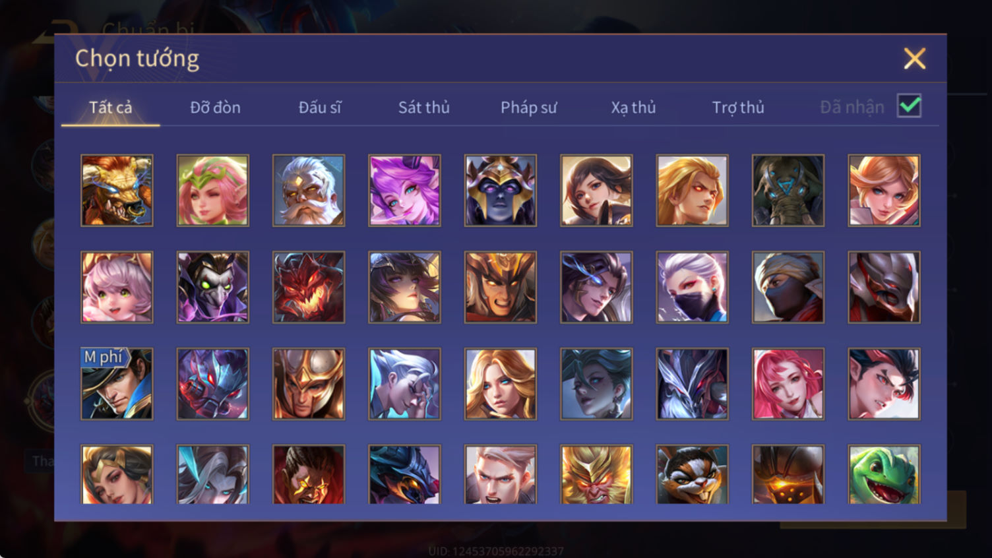Filter heroes by Xạ thủ
This screenshot has width=992, height=558.
tap(633, 107)
